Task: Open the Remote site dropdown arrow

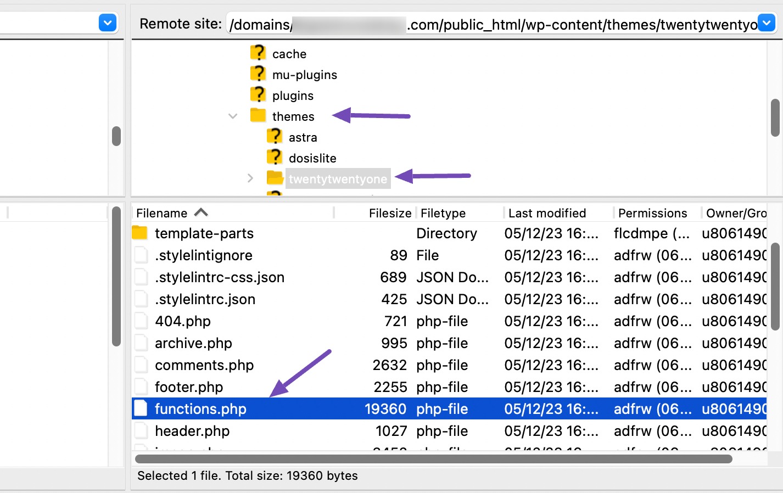Action: click(x=765, y=23)
